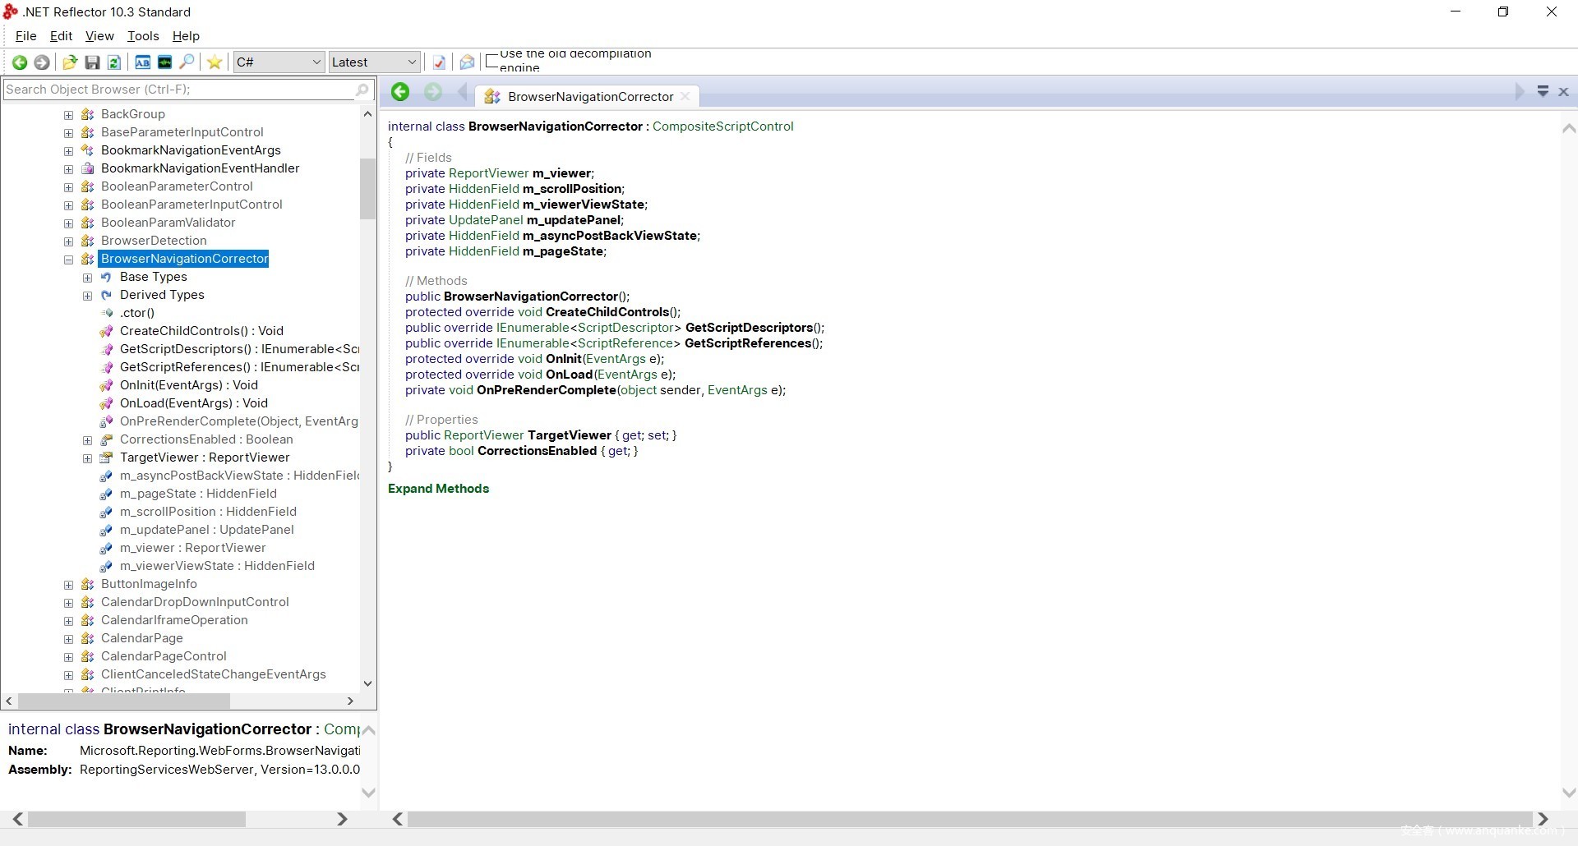The width and height of the screenshot is (1578, 846).
Task: Expand the ButtonImageInfo class node
Action: (x=68, y=585)
